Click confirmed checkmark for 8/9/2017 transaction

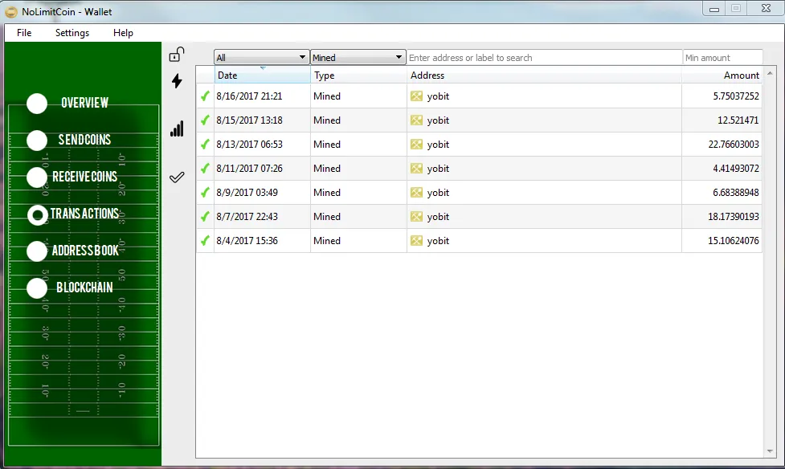click(205, 192)
